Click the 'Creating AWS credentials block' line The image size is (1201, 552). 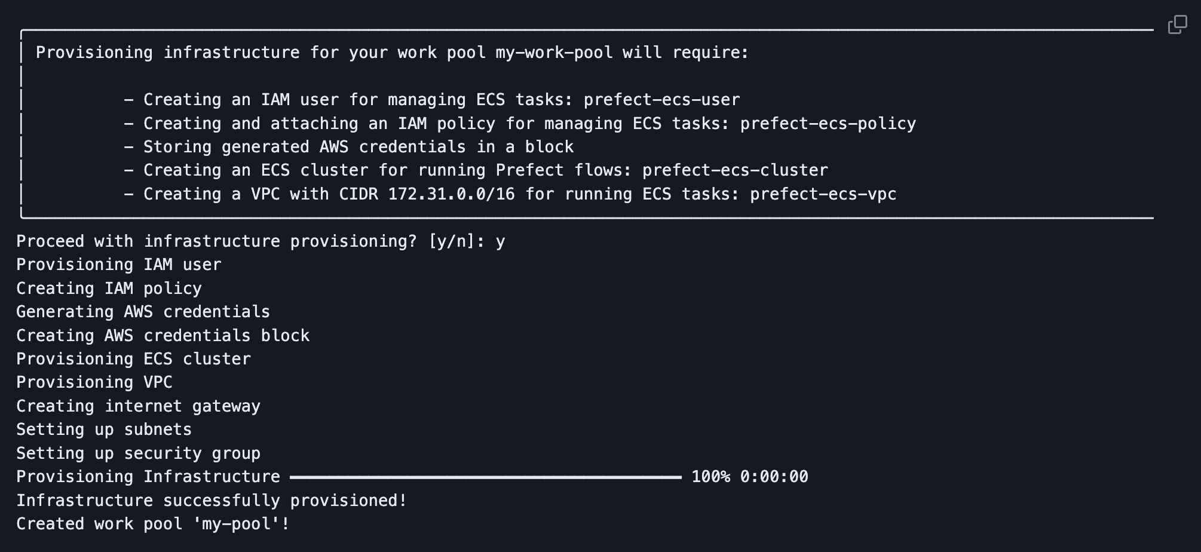pos(163,336)
